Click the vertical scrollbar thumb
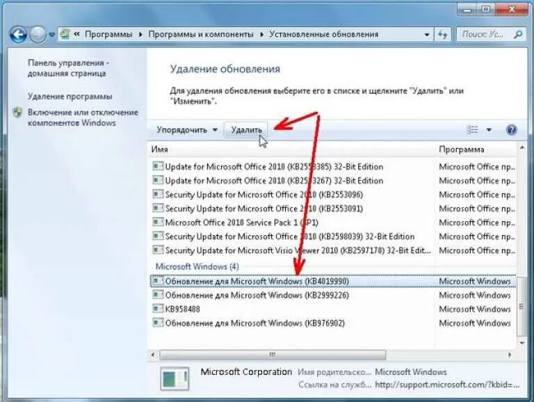 click(521, 306)
